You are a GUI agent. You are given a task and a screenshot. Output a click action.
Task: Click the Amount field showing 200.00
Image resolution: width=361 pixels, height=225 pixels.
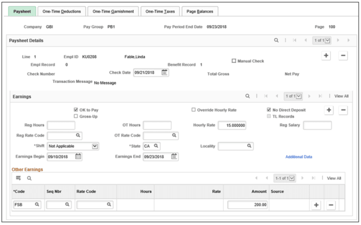(247, 205)
